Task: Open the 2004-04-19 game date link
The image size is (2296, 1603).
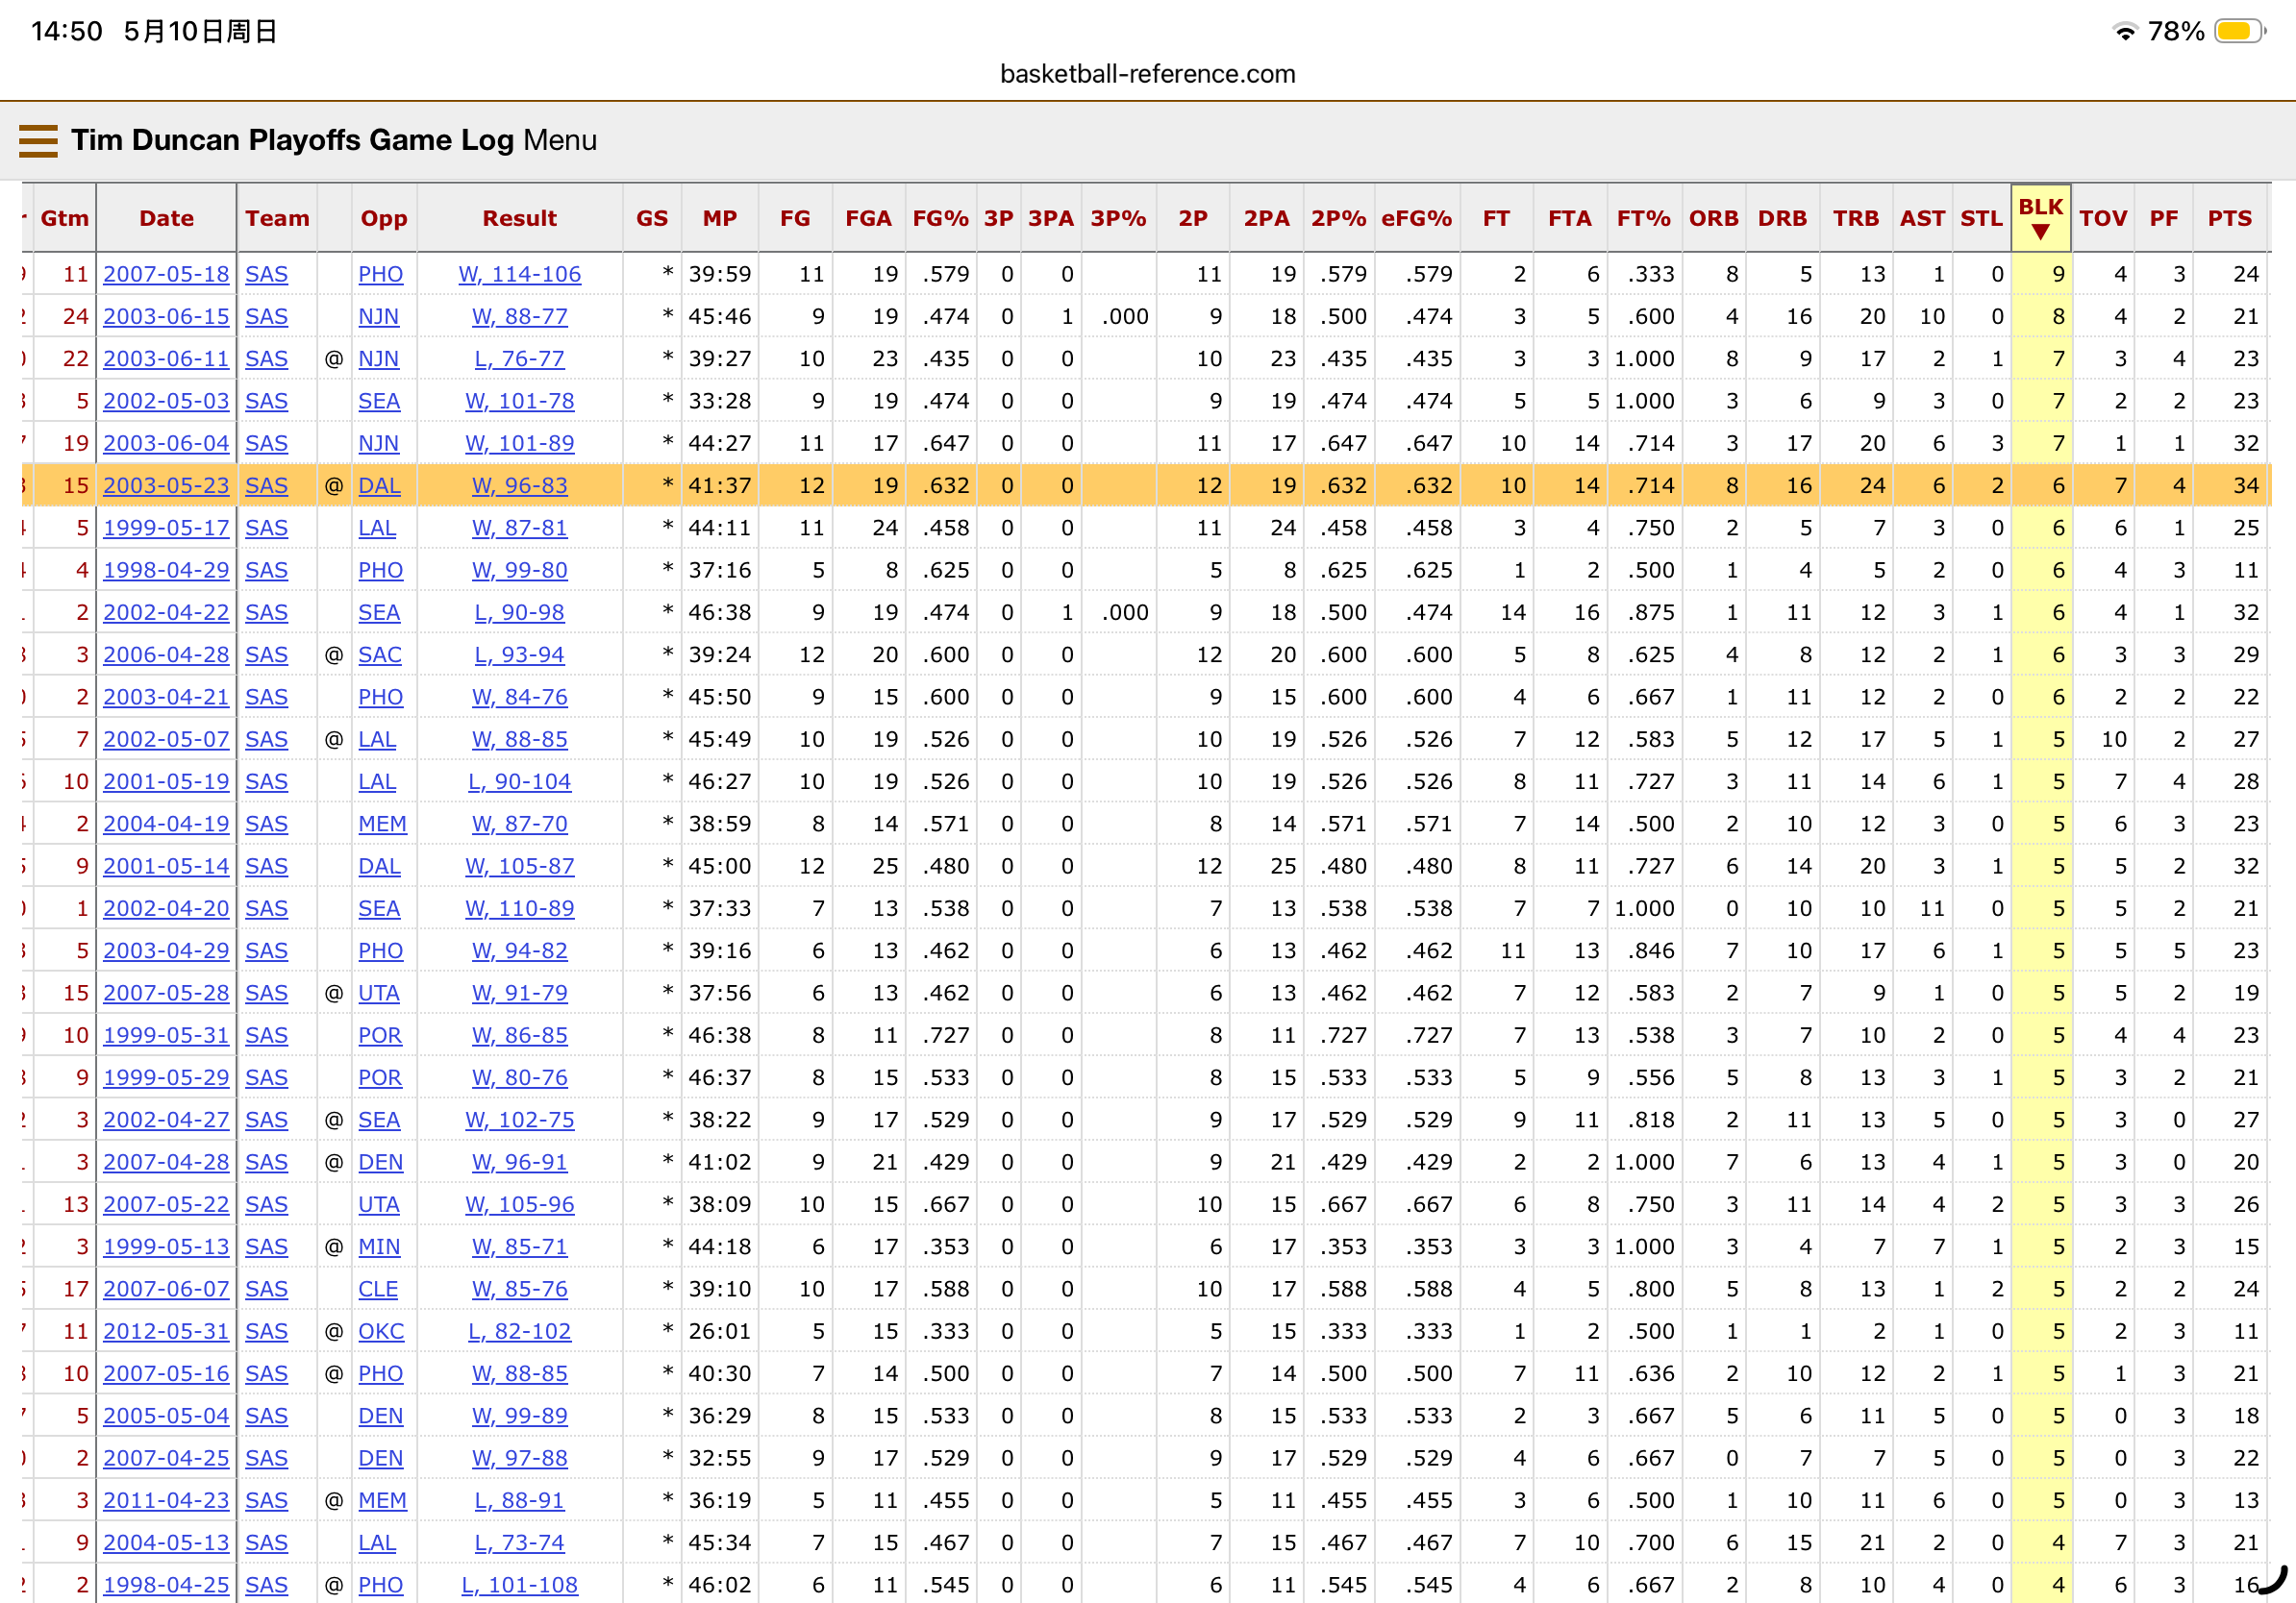Action: point(166,824)
